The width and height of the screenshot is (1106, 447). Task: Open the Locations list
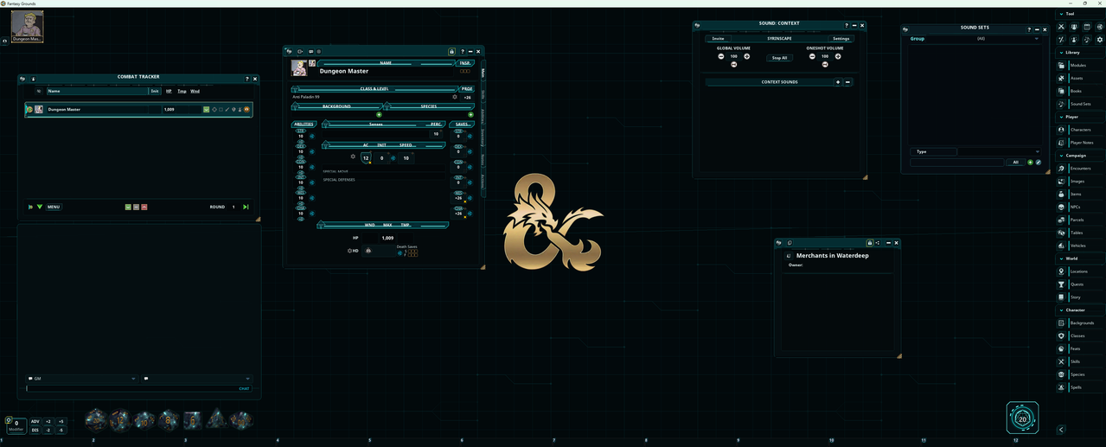pyautogui.click(x=1079, y=271)
